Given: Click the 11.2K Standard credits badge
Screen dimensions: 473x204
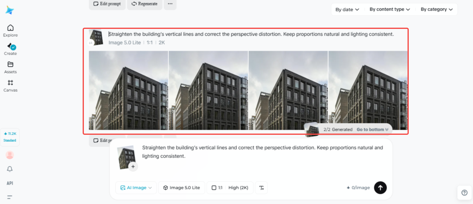Looking at the screenshot, I should click(10, 137).
